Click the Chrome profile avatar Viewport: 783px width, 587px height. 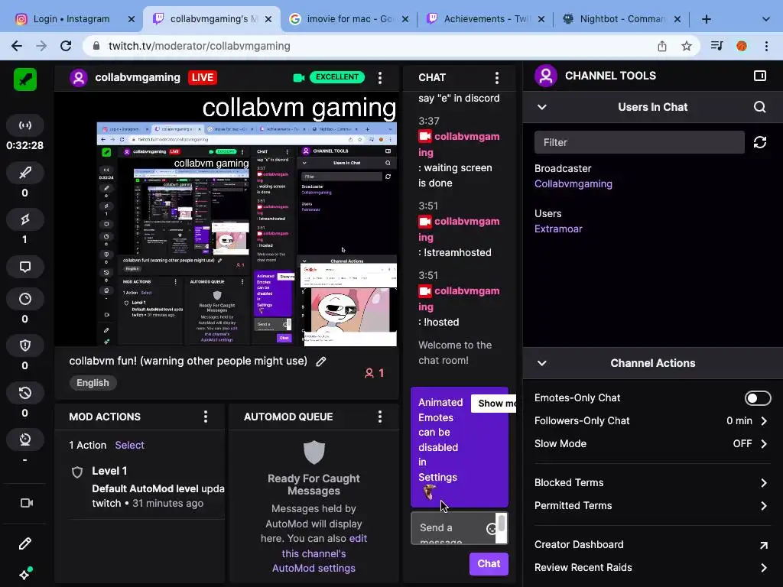[x=742, y=46]
